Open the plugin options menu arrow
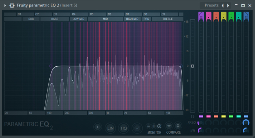Viewport: 255px width, 138px height. pyautogui.click(x=5, y=5)
